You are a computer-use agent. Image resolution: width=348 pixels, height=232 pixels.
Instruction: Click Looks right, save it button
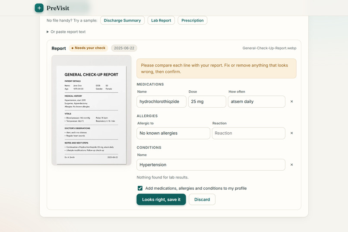[x=161, y=199]
